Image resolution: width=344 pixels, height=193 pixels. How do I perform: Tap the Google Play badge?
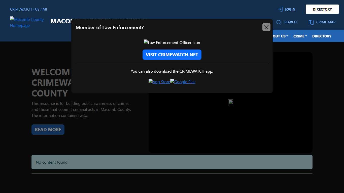[x=183, y=82]
